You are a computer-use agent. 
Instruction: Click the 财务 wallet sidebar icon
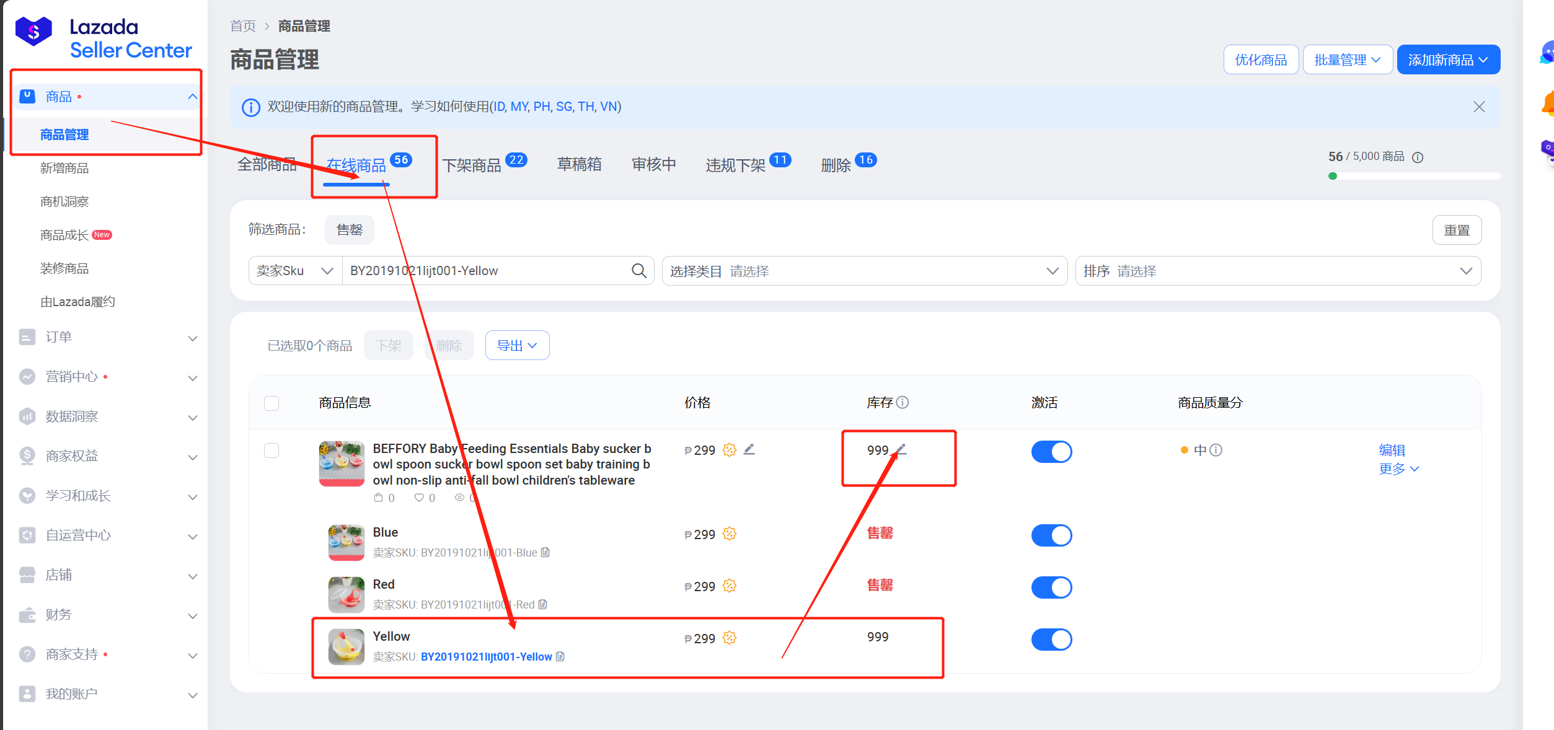(x=27, y=615)
